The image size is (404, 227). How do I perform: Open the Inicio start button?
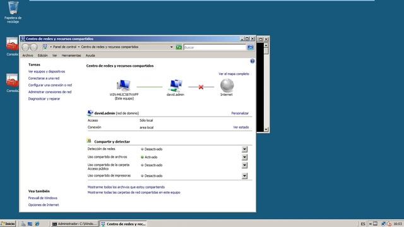tap(8, 224)
